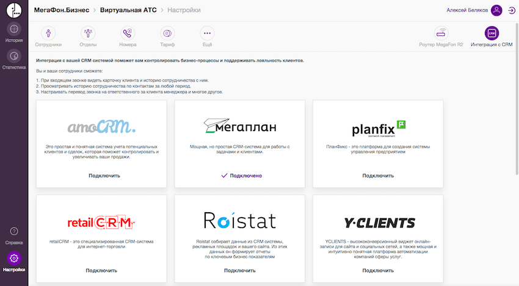
Task: Select the Настройки gear icon
Action: pos(14,258)
